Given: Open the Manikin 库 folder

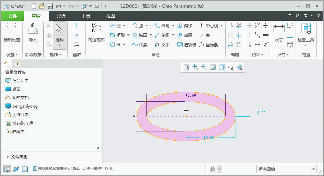Looking at the screenshot, I should coord(19,123).
